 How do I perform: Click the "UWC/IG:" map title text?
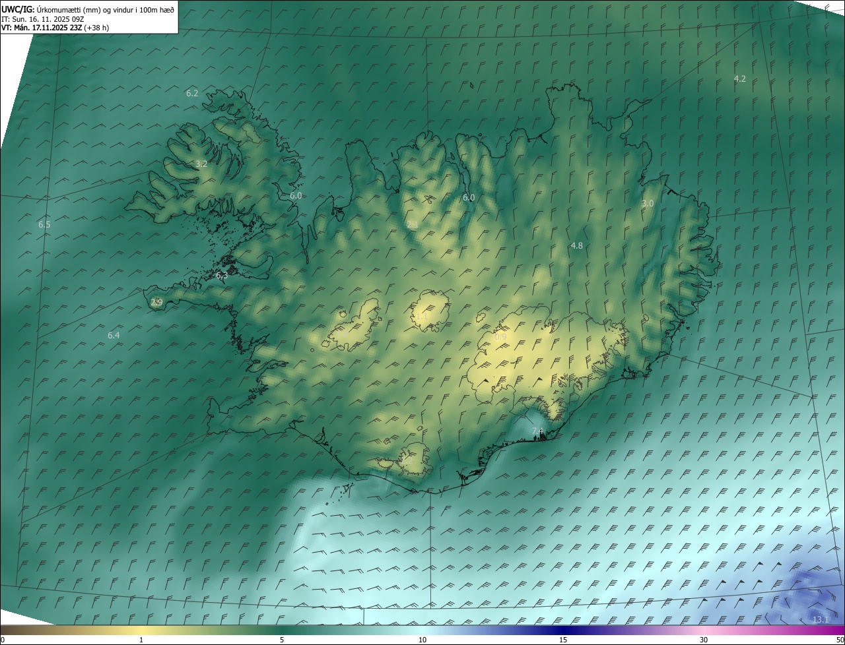pyautogui.click(x=18, y=9)
